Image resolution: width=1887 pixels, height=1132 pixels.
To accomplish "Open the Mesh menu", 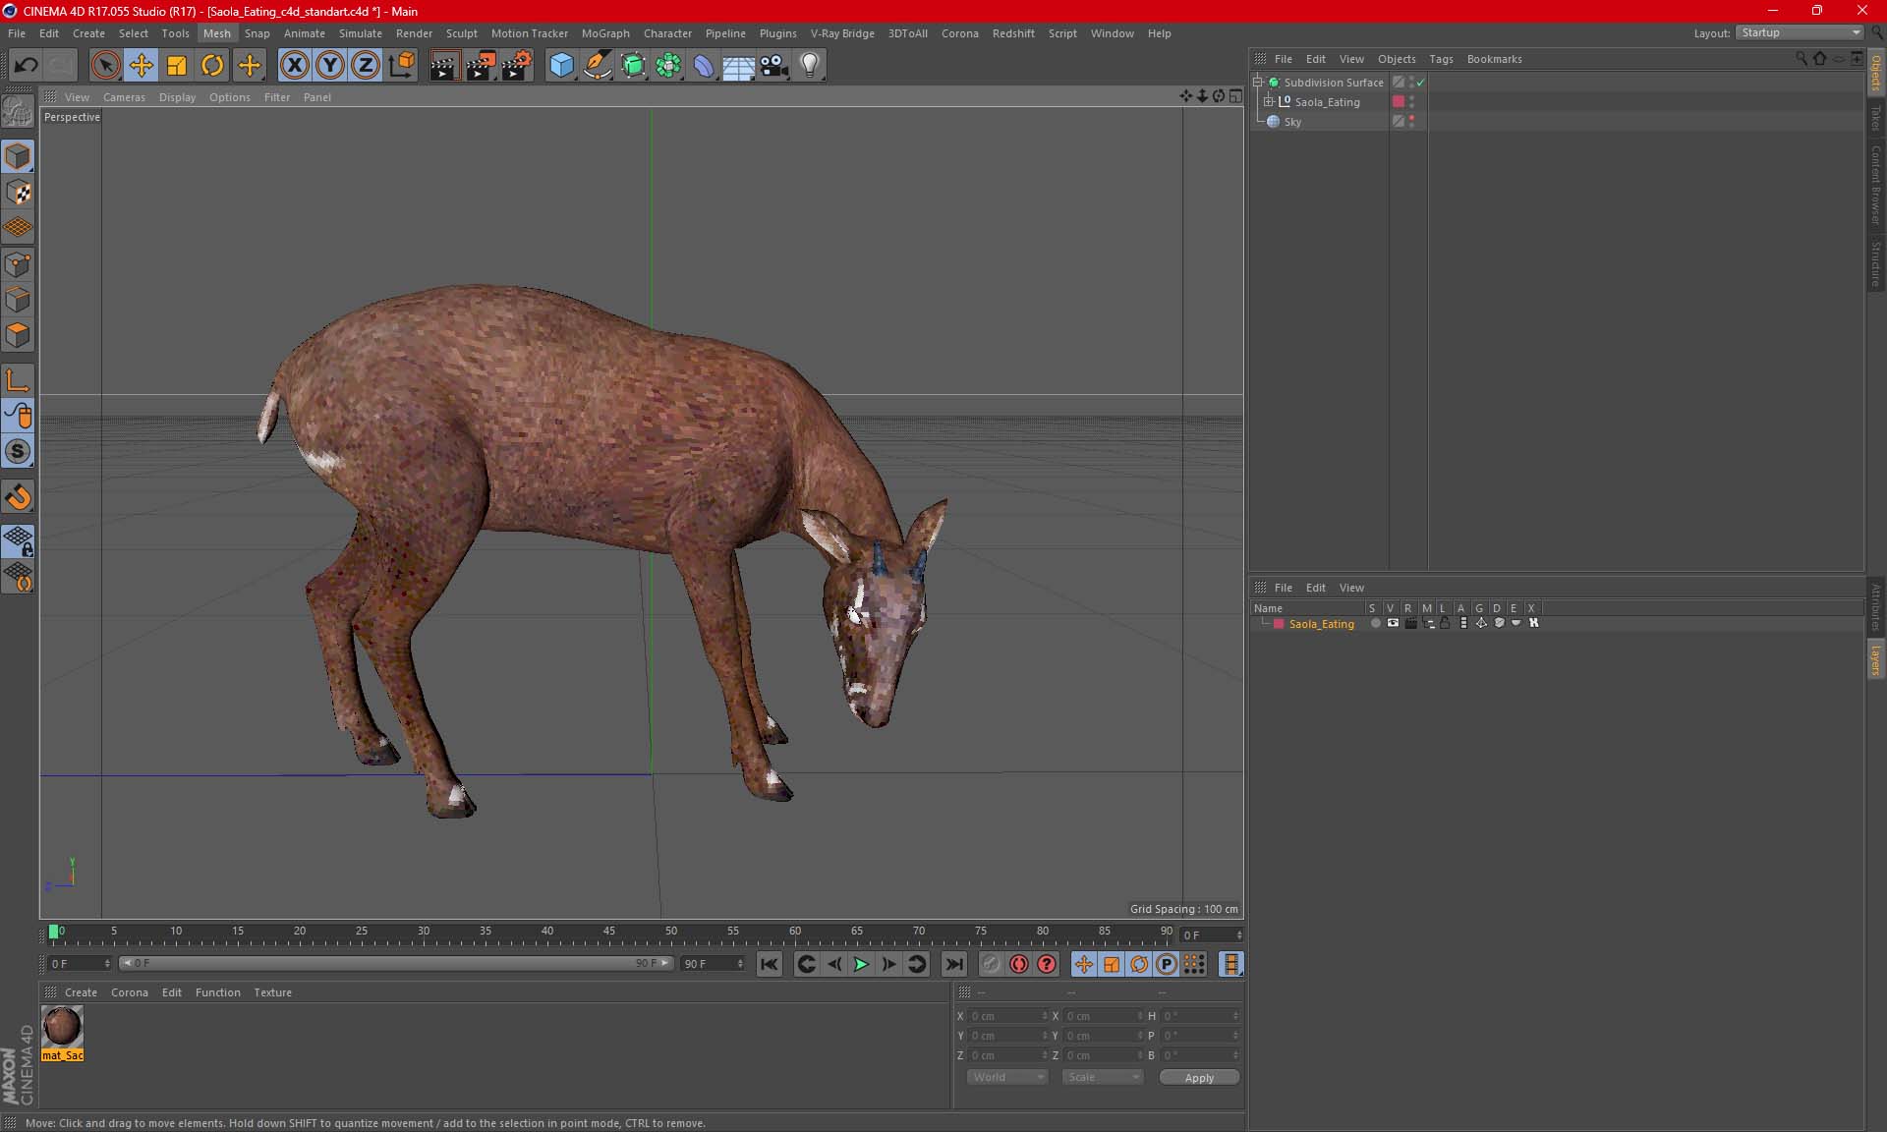I will click(x=217, y=33).
